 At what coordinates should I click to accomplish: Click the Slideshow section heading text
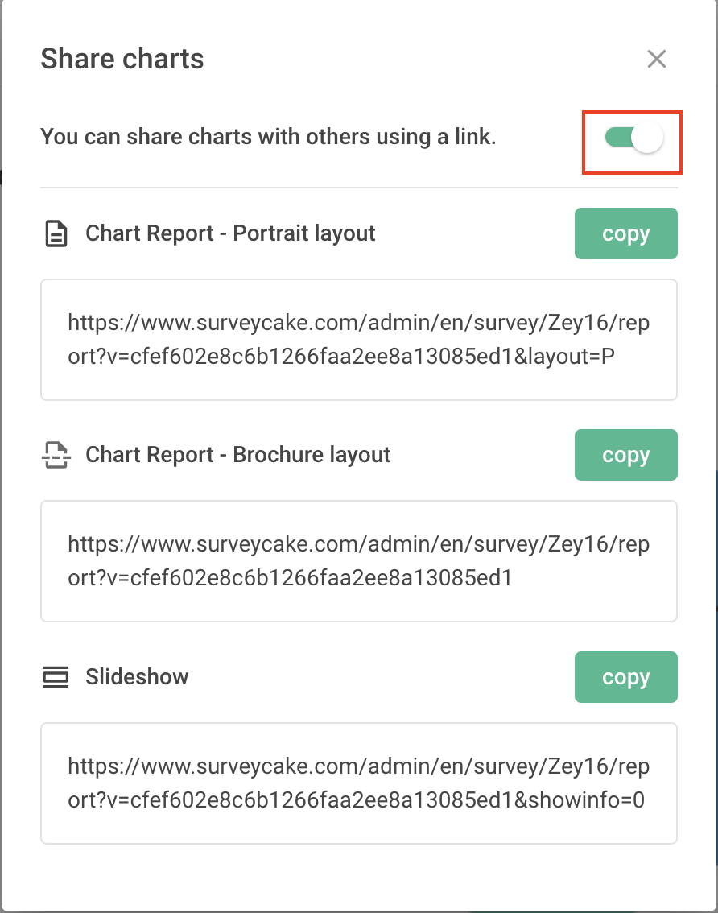[136, 677]
